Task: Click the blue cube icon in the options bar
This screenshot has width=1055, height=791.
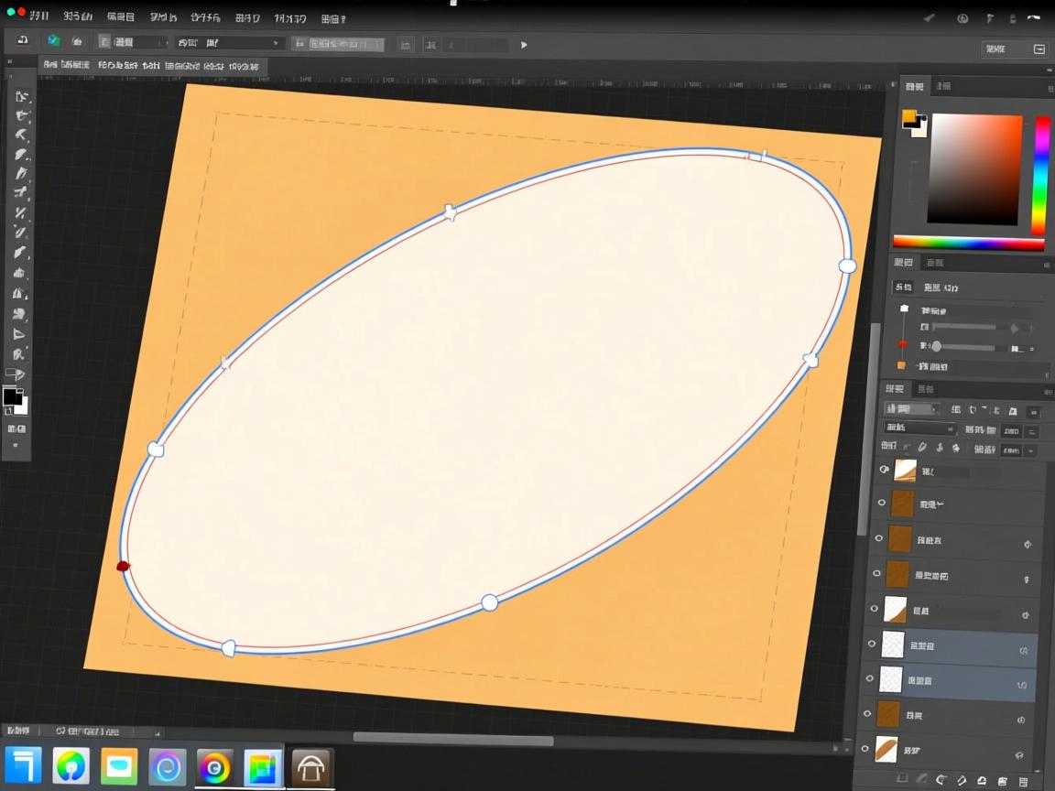Action: pos(54,41)
